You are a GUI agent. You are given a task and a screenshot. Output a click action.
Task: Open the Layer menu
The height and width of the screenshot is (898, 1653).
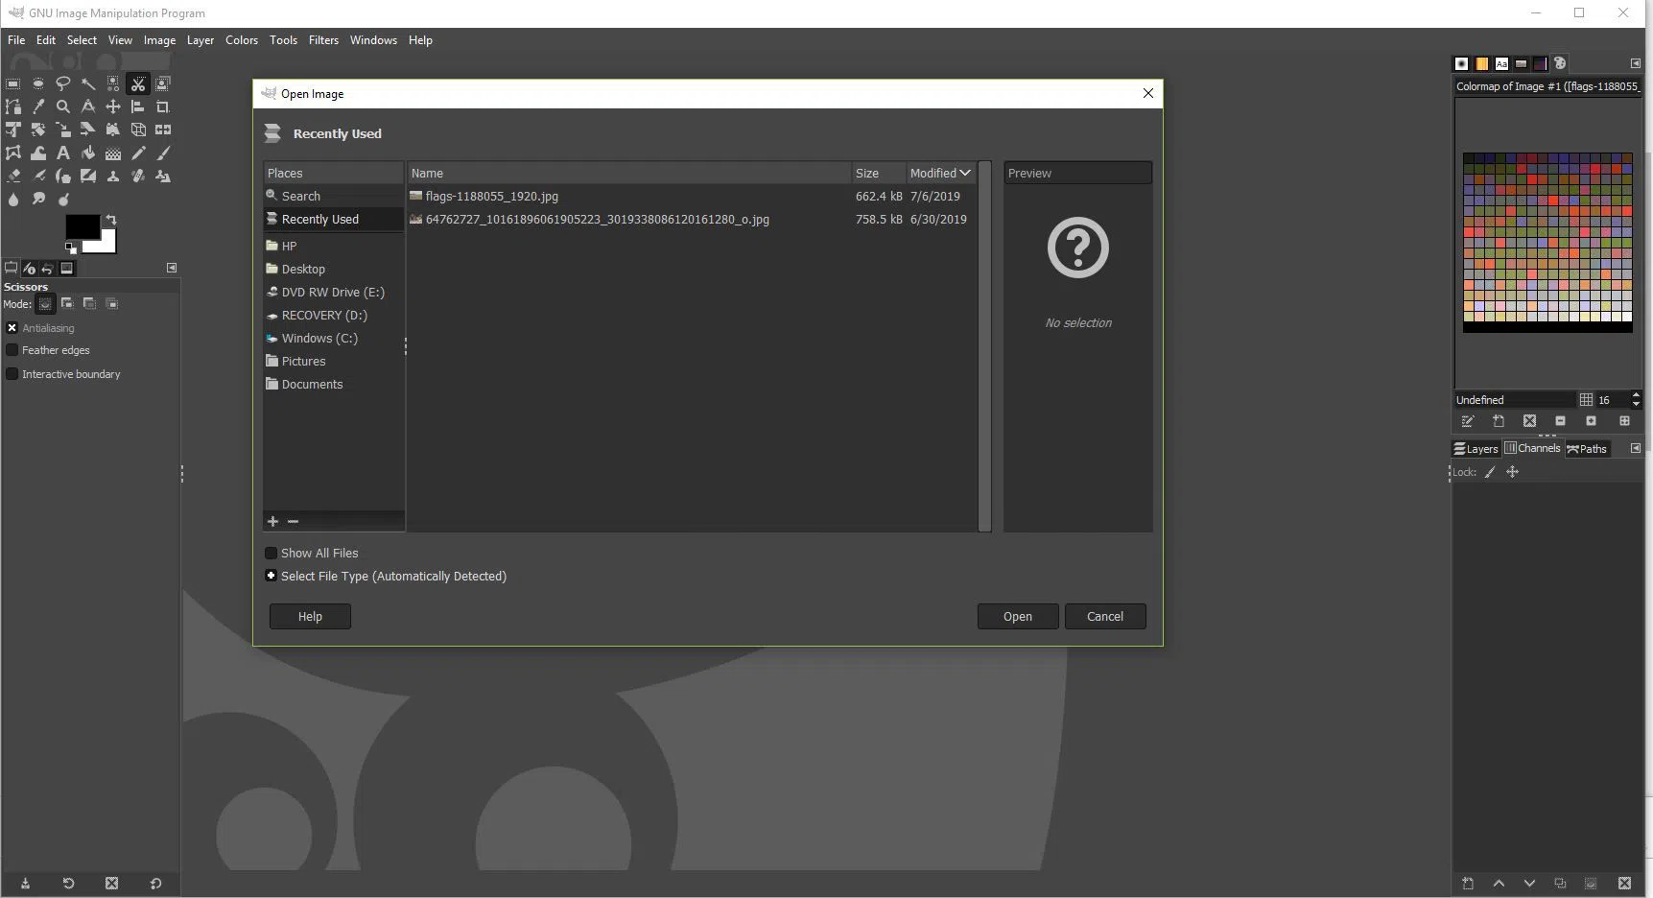click(x=201, y=40)
